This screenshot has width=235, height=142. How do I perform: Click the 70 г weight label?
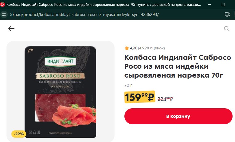pos(128,85)
